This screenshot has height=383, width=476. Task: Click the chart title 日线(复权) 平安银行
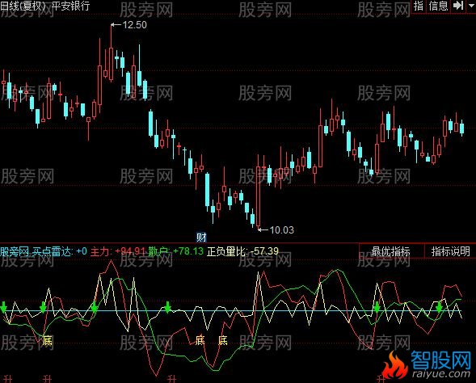coord(45,6)
